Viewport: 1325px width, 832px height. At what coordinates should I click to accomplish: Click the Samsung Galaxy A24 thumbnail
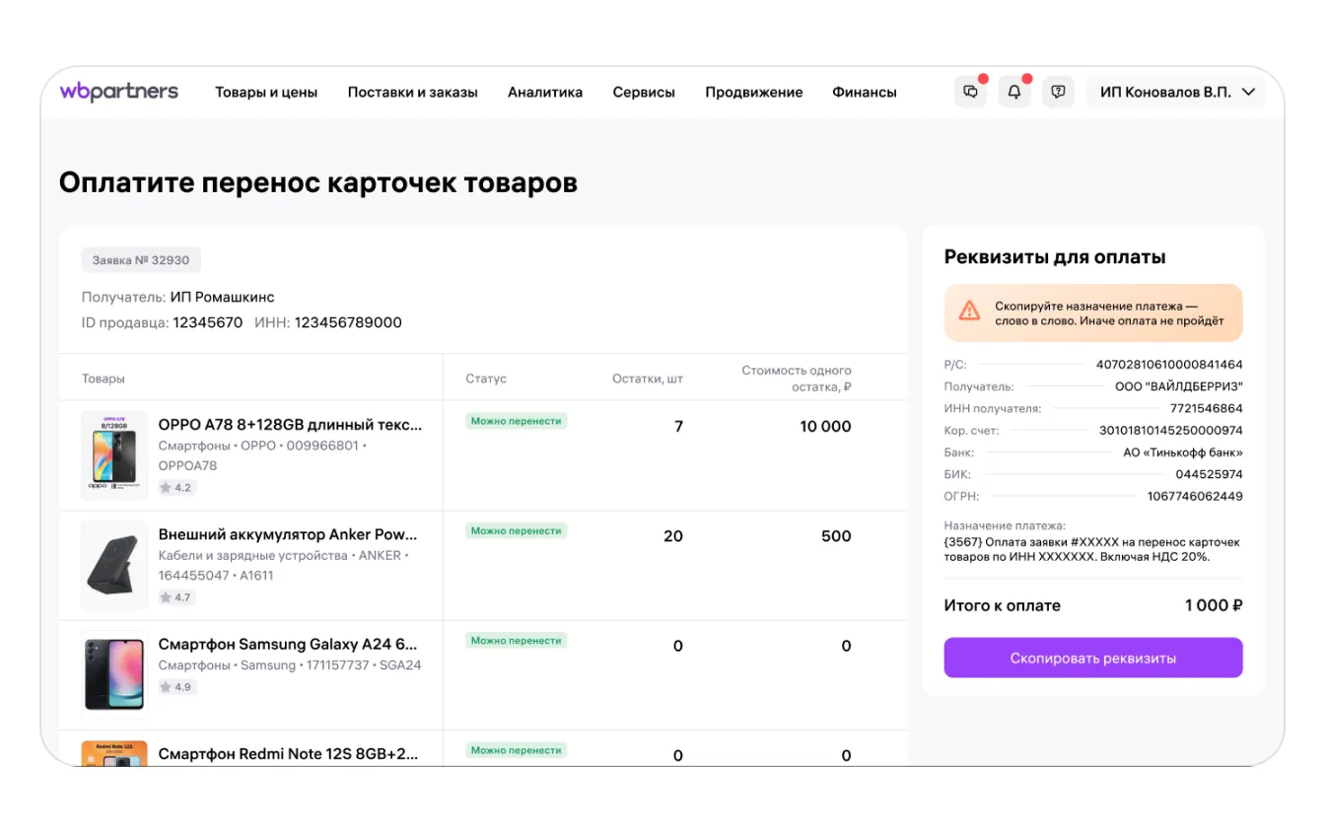point(114,675)
